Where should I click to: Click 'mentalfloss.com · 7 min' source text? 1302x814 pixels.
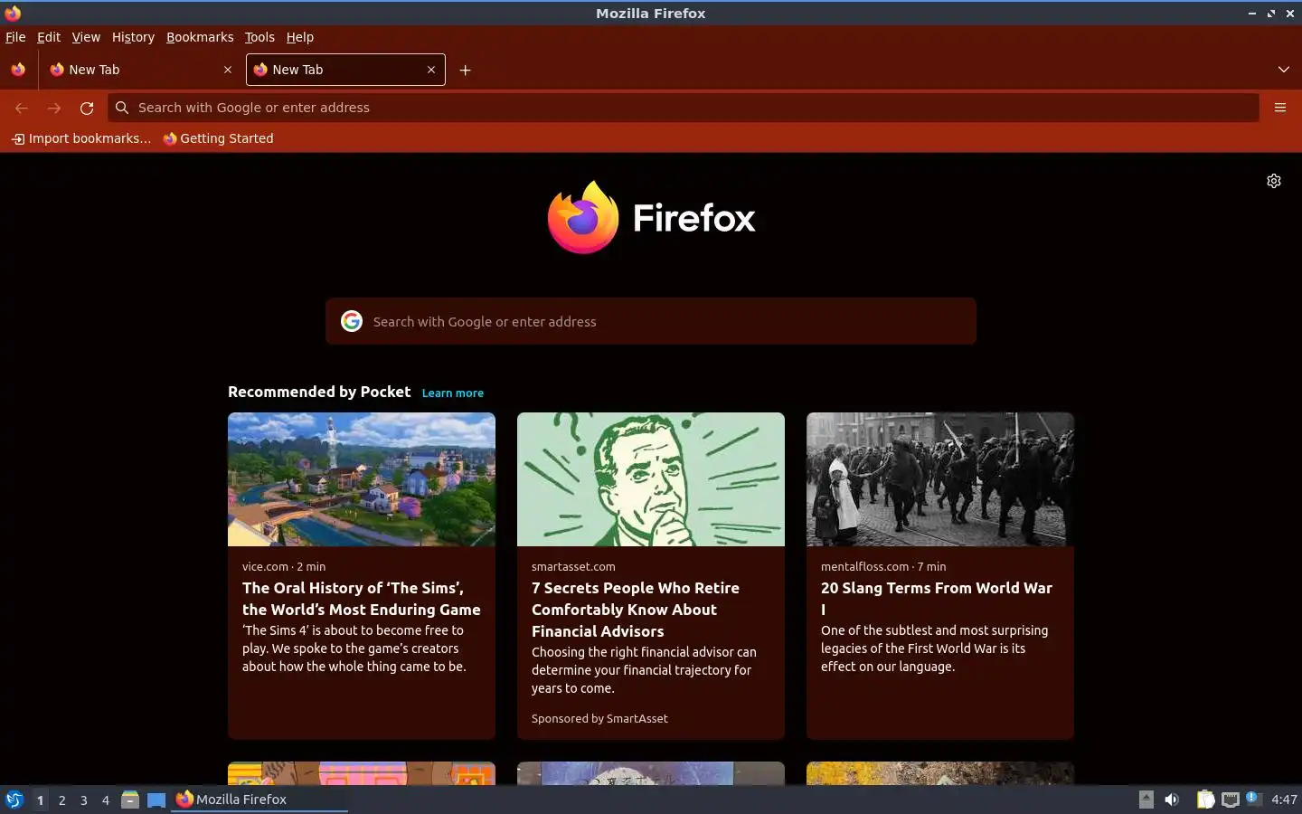pyautogui.click(x=883, y=566)
